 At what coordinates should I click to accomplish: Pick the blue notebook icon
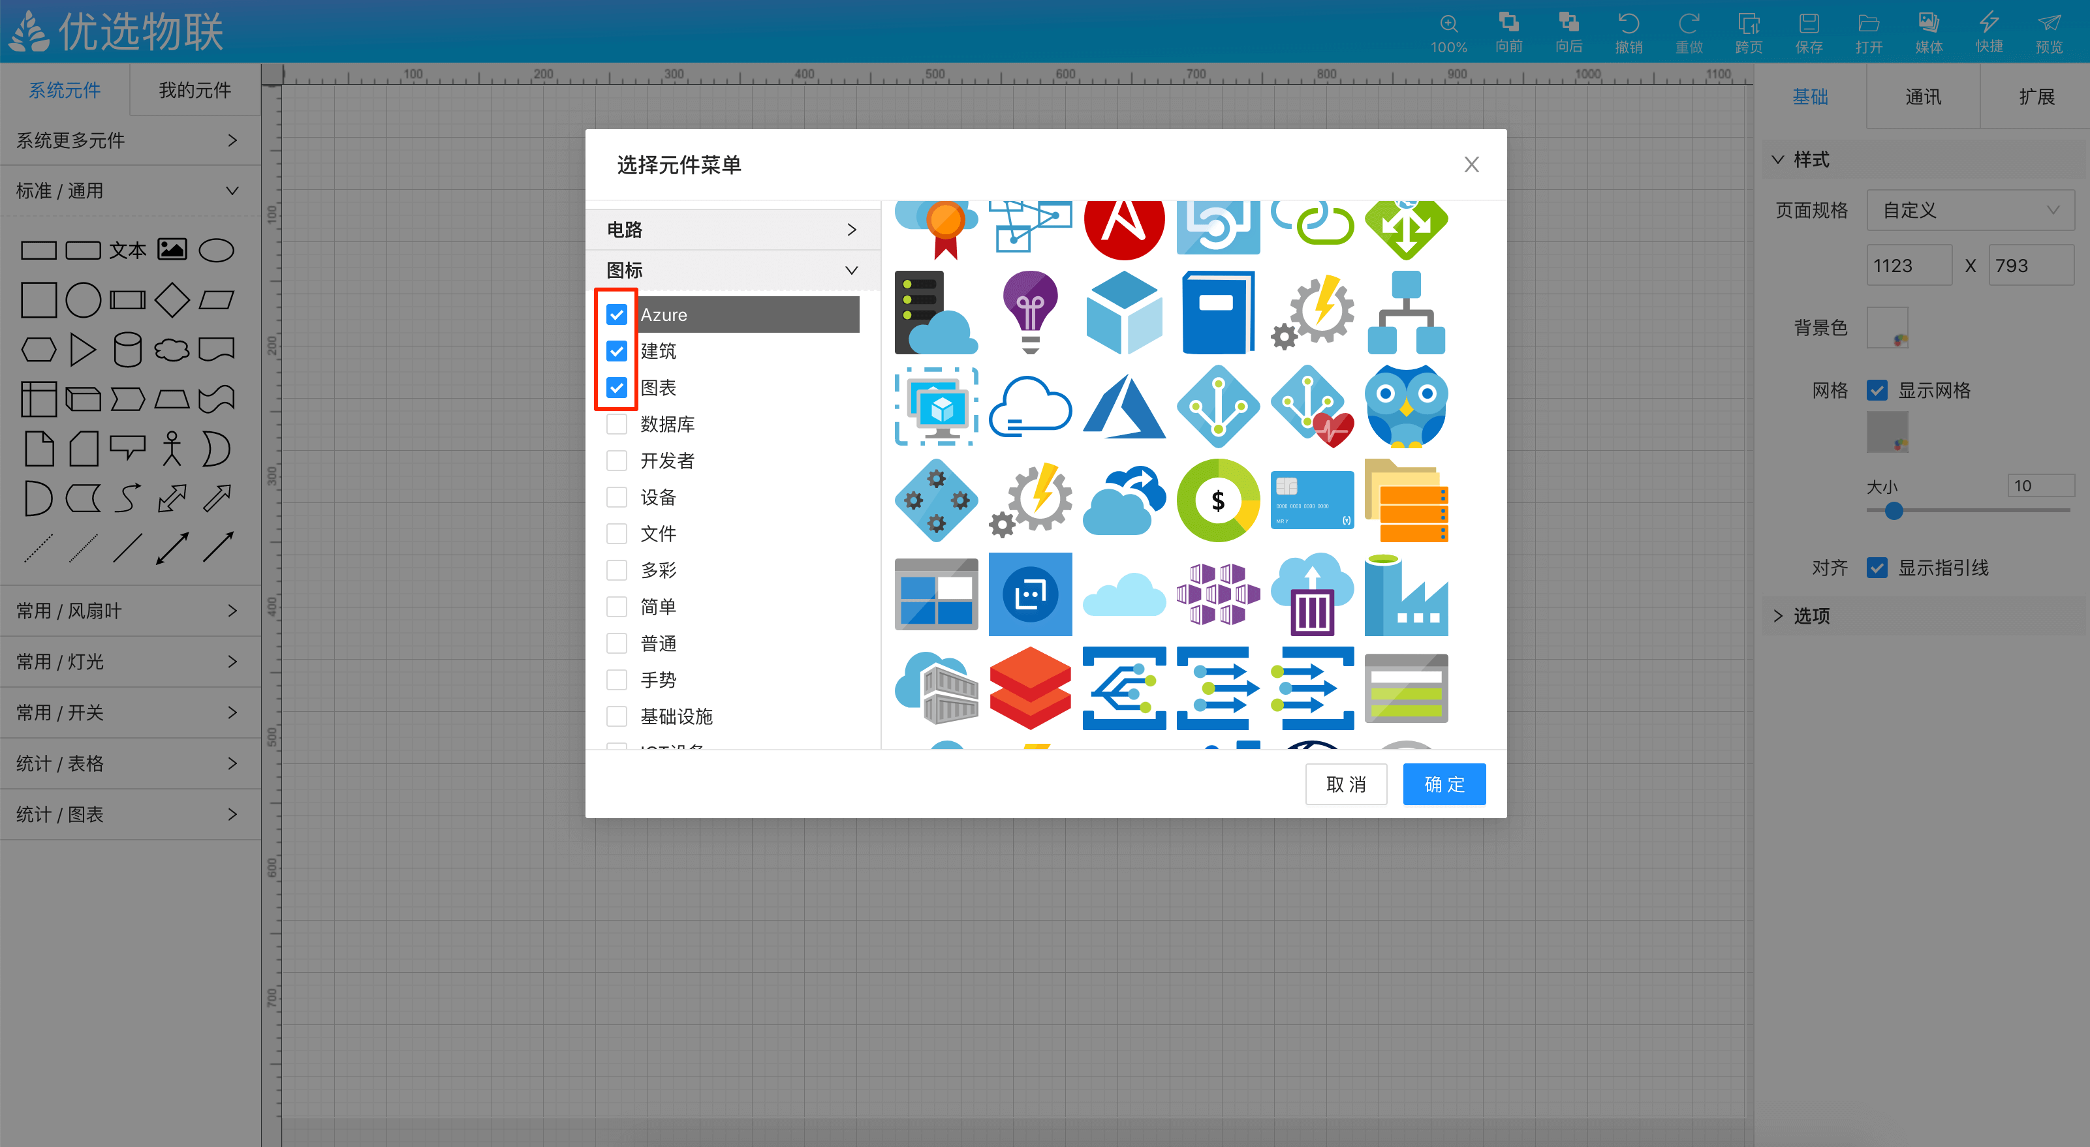click(1218, 313)
